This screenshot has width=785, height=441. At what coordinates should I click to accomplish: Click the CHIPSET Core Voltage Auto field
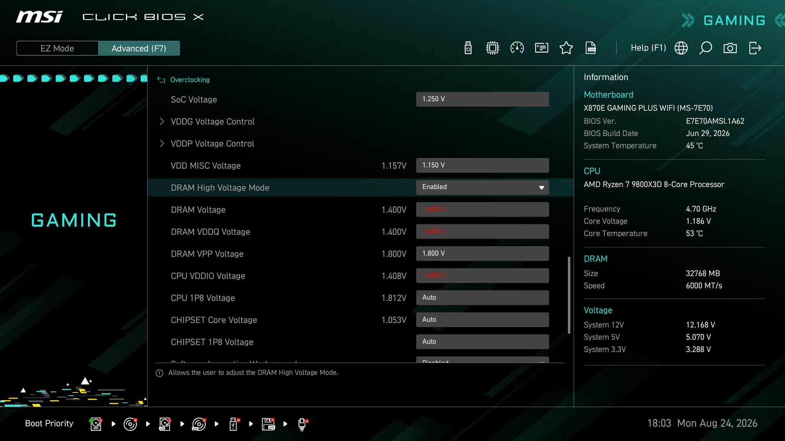point(482,320)
